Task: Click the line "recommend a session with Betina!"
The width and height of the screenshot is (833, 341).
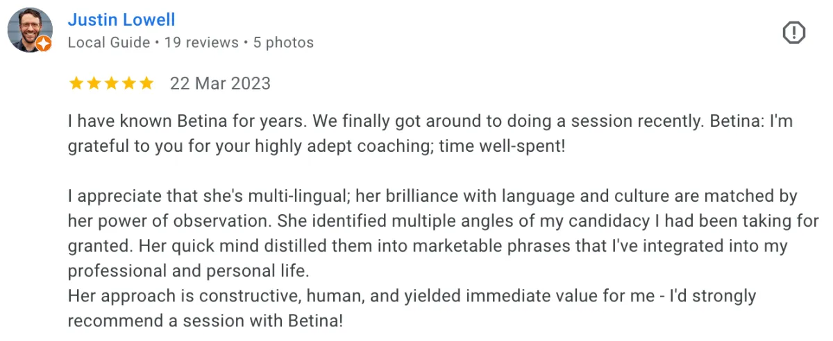Action: tap(205, 322)
